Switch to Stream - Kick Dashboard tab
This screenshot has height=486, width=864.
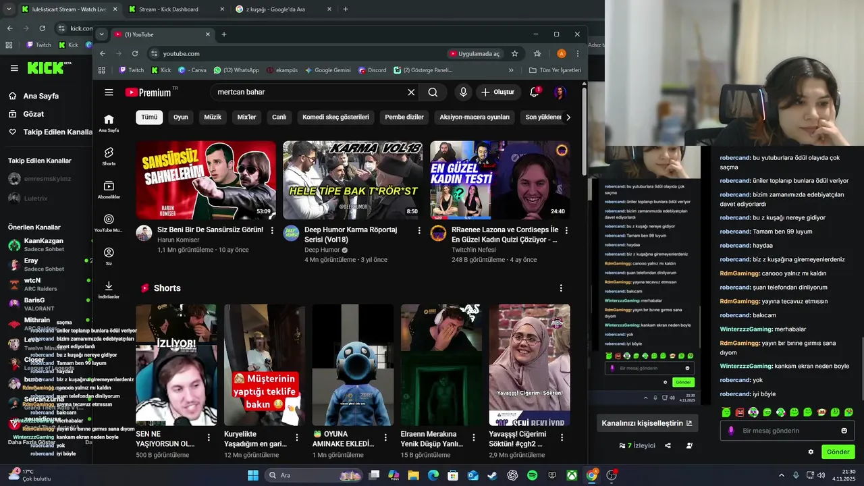coord(177,9)
